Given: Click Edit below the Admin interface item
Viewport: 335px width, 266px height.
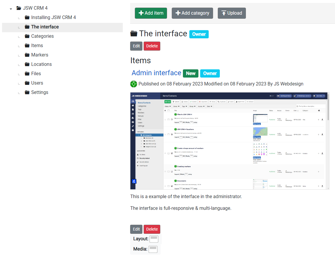Looking at the screenshot, I should coord(136,229).
